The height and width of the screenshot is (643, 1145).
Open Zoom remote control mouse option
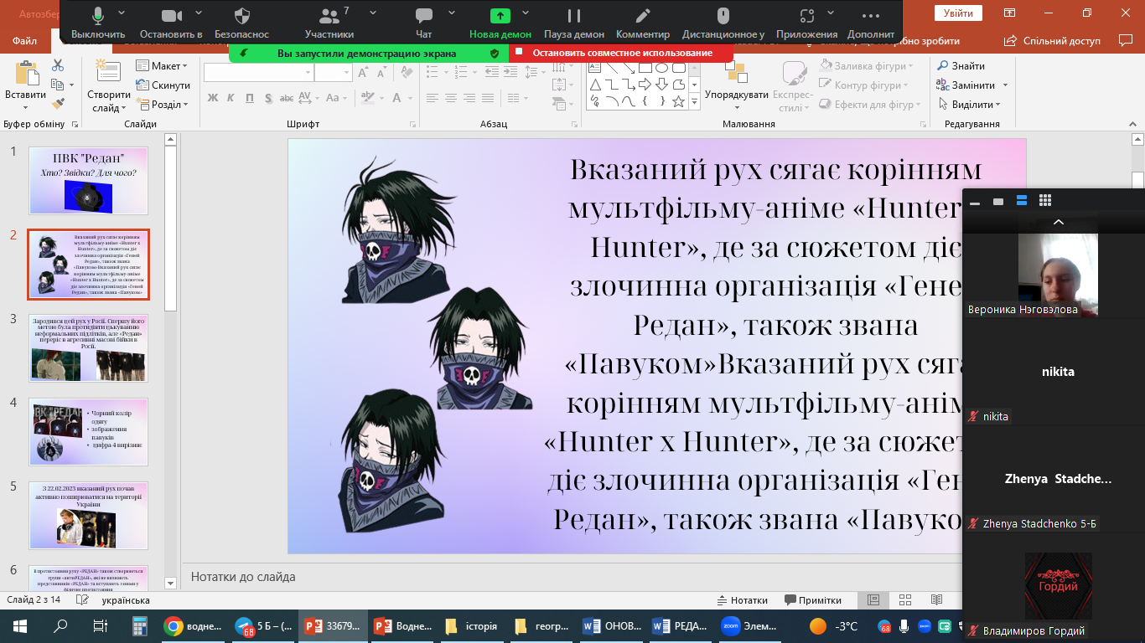click(723, 21)
